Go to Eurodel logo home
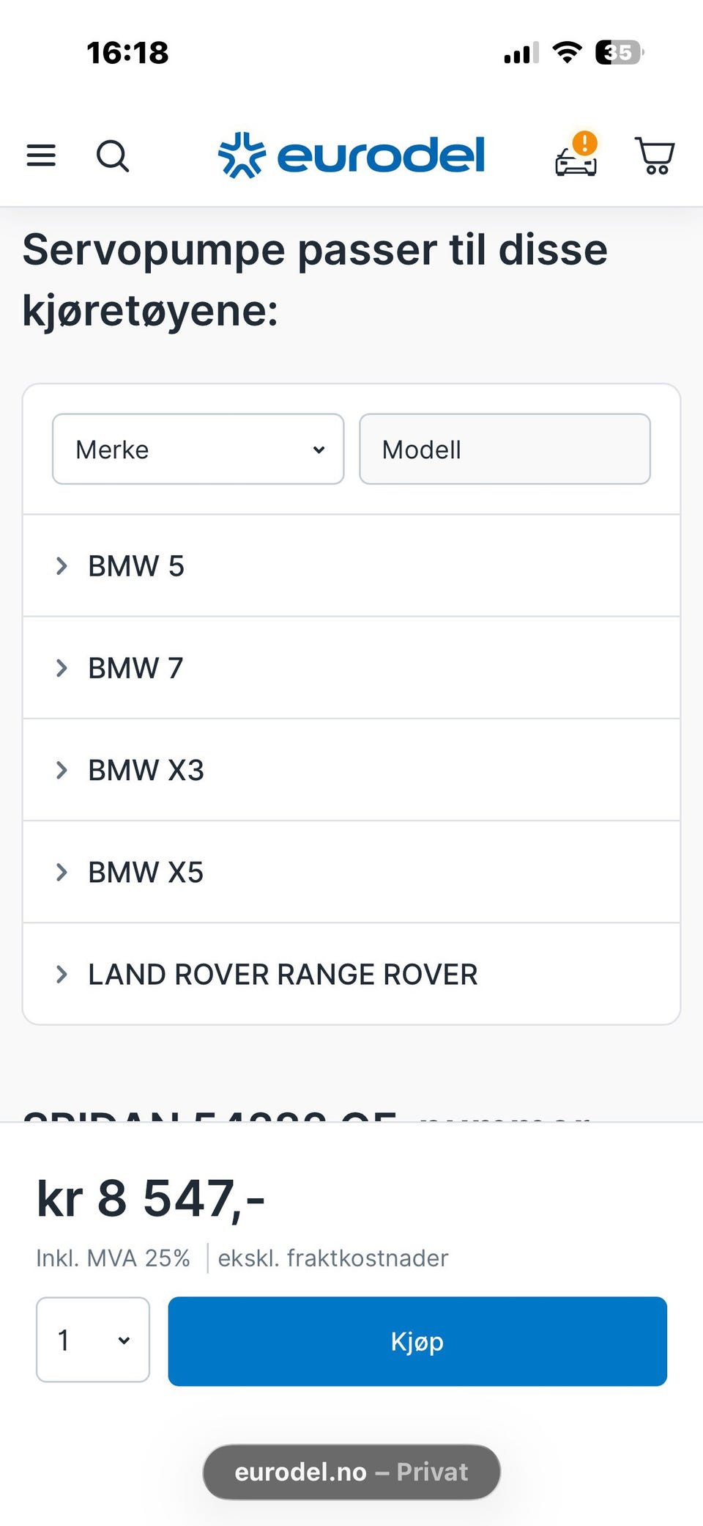 tap(351, 155)
